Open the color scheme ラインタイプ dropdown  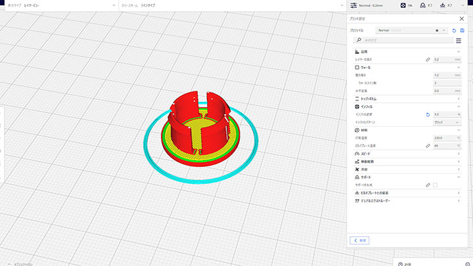(233, 5)
